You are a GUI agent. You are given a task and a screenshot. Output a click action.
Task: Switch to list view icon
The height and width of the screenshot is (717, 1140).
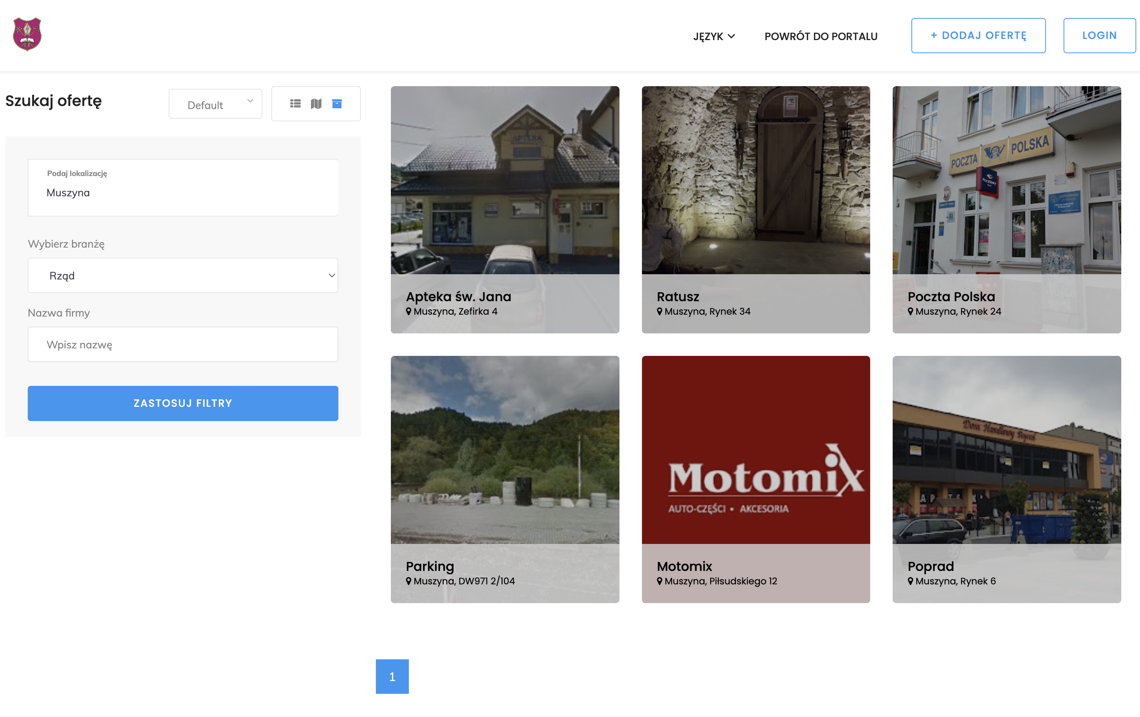295,103
